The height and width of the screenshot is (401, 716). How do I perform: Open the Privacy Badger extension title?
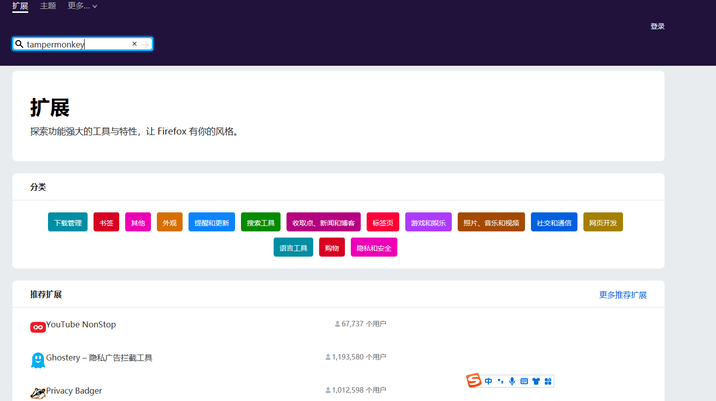coord(74,391)
